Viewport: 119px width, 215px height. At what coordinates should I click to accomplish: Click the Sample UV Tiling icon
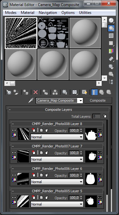click(x=111, y=43)
